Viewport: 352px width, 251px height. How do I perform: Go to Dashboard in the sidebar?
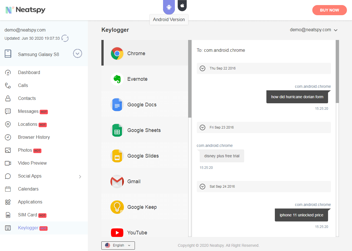tap(29, 72)
